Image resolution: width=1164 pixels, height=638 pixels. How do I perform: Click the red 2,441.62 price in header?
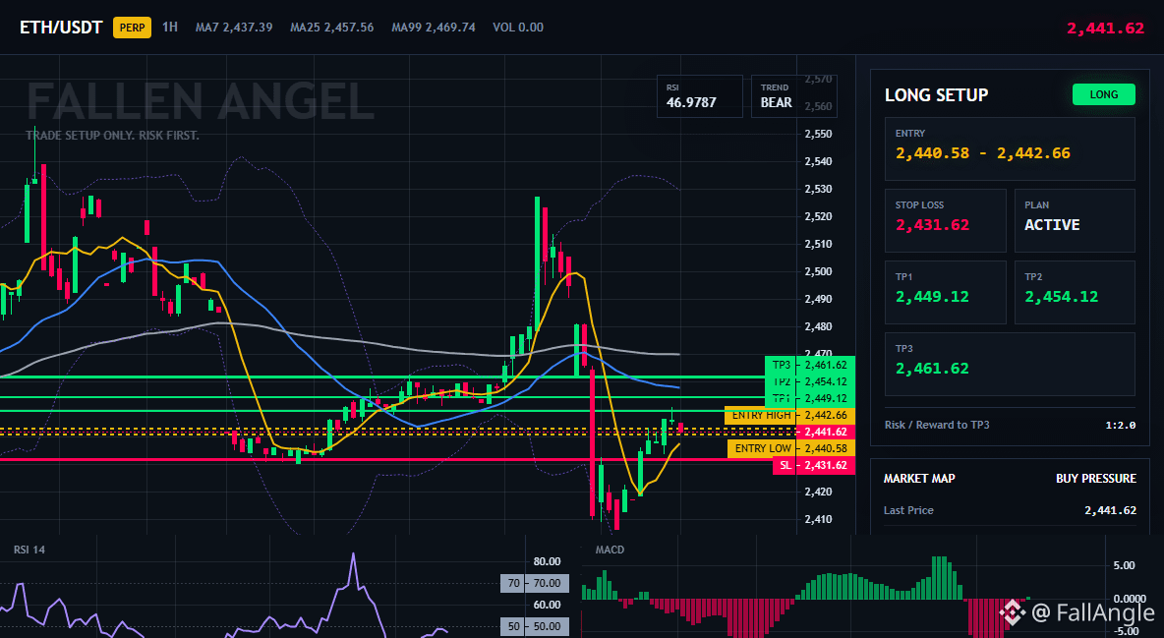pyautogui.click(x=1105, y=29)
